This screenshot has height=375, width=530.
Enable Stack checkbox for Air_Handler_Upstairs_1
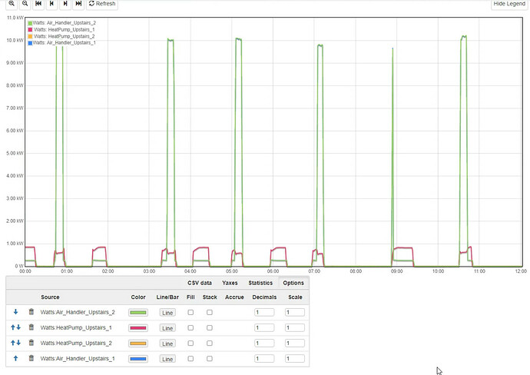(210, 358)
